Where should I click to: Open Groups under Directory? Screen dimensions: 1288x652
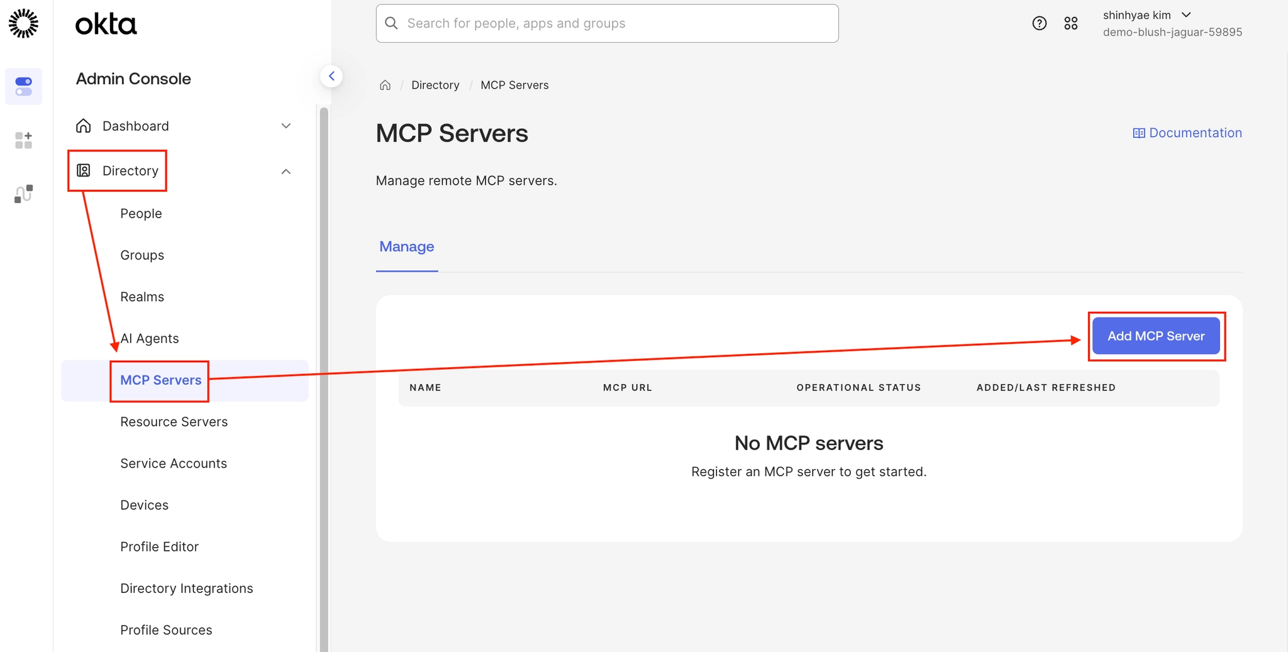[142, 255]
